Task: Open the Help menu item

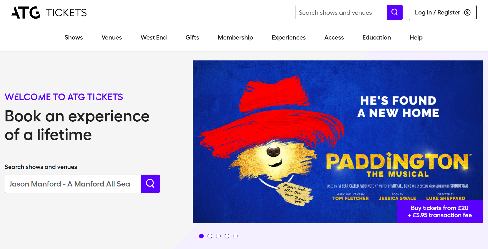Action: [x=416, y=37]
